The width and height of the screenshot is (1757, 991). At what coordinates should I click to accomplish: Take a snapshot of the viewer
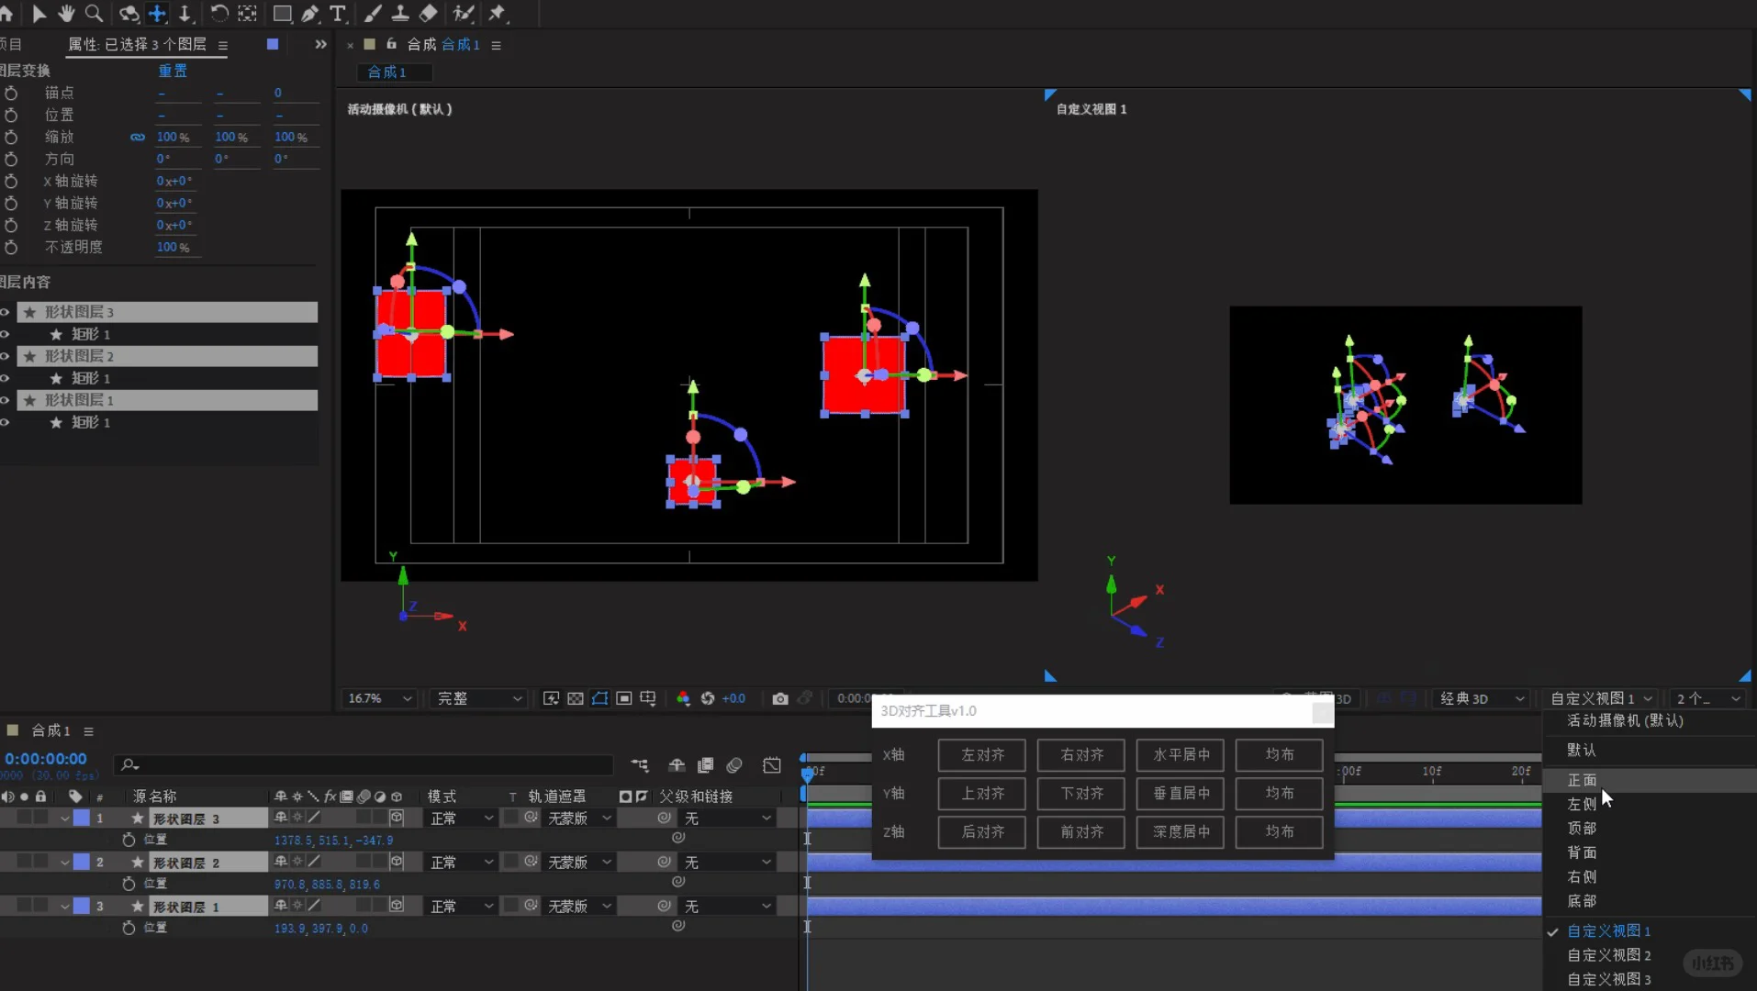(x=780, y=698)
